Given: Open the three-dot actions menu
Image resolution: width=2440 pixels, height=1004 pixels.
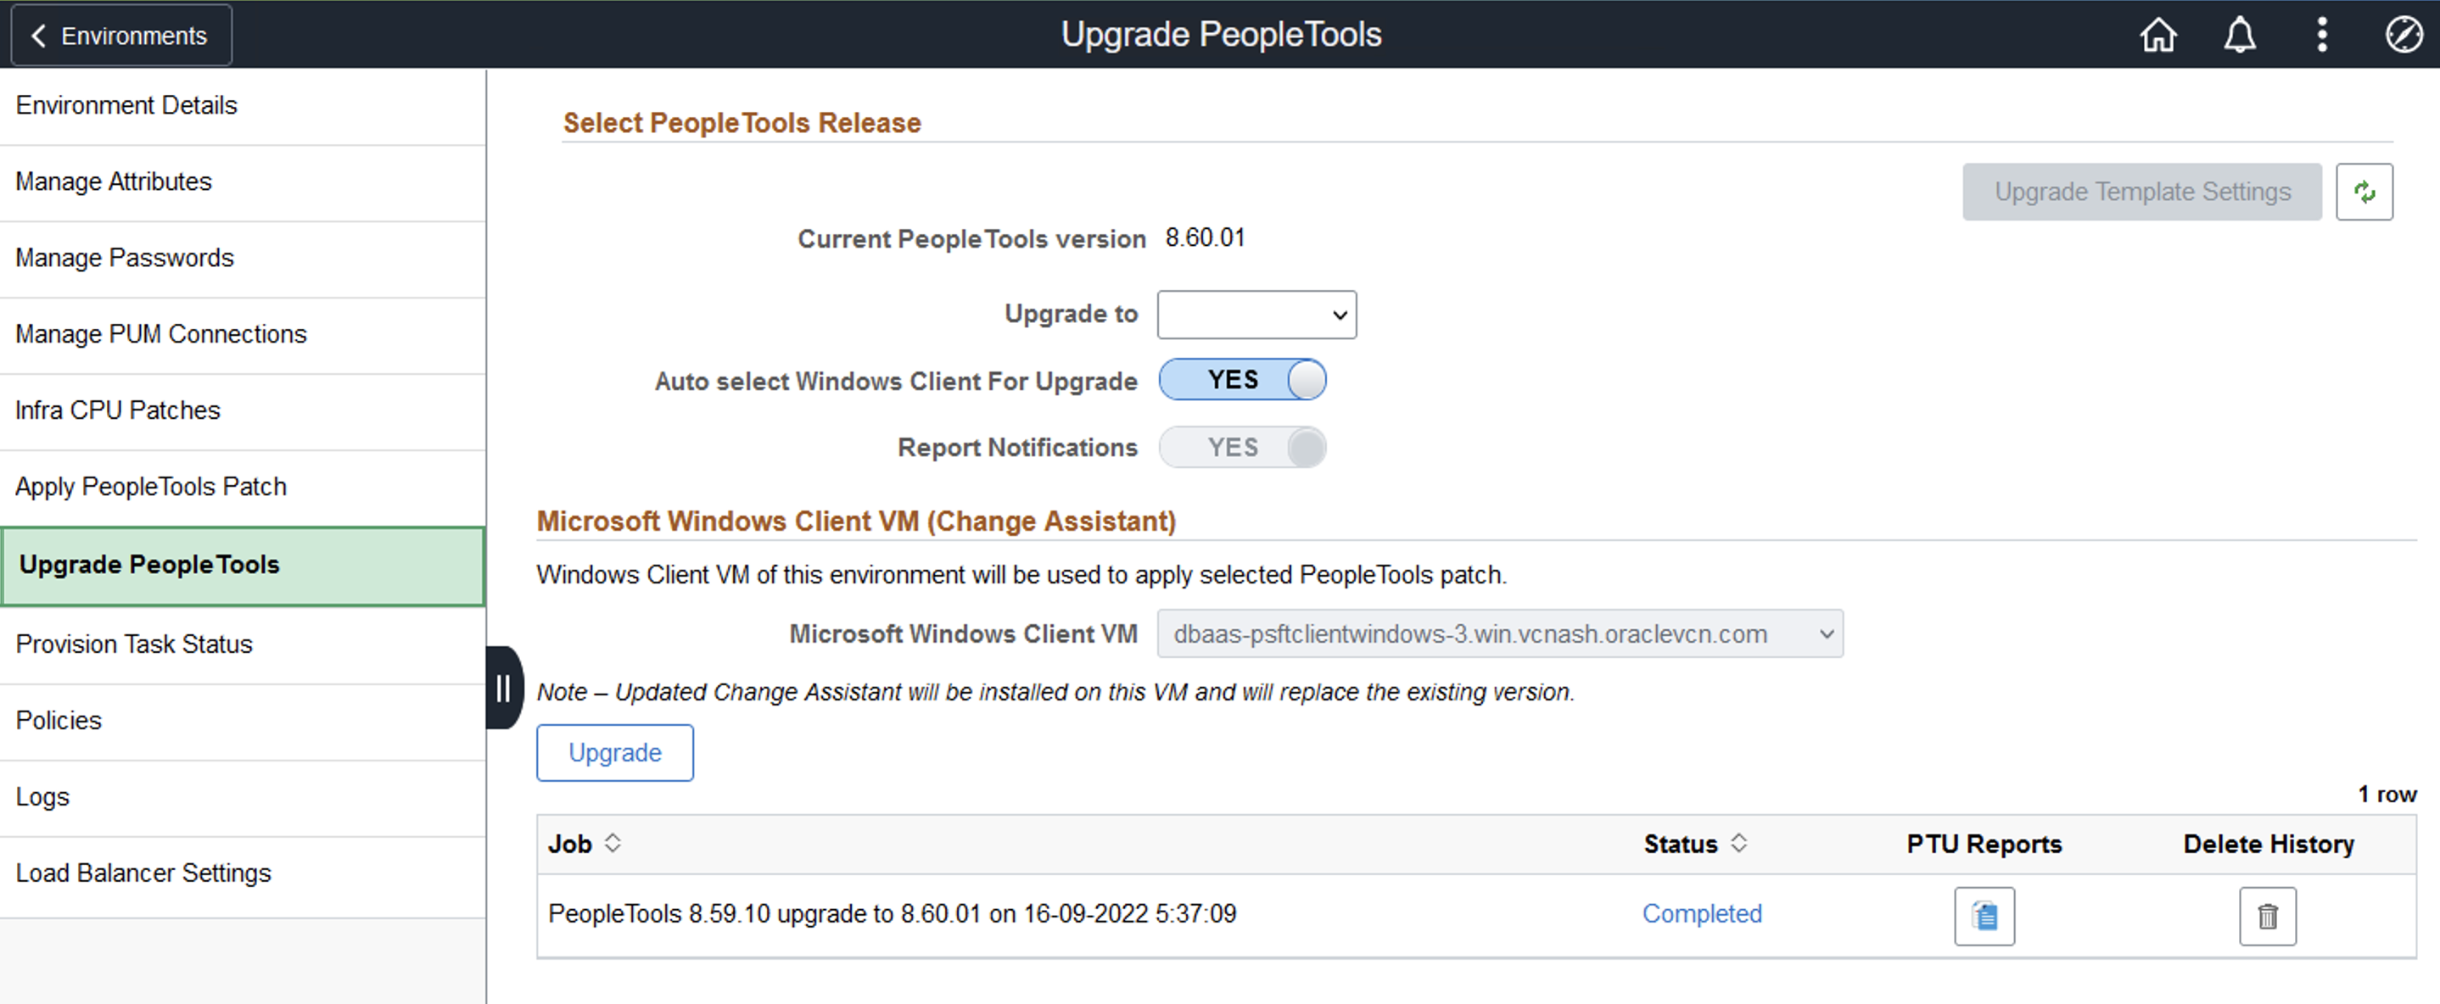Looking at the screenshot, I should pos(2321,35).
